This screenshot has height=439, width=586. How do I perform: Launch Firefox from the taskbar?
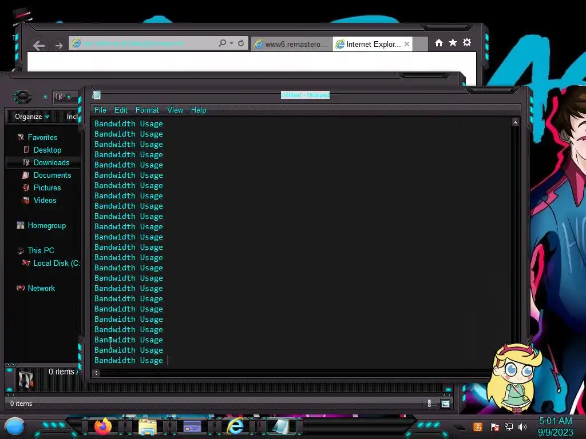pos(103,426)
